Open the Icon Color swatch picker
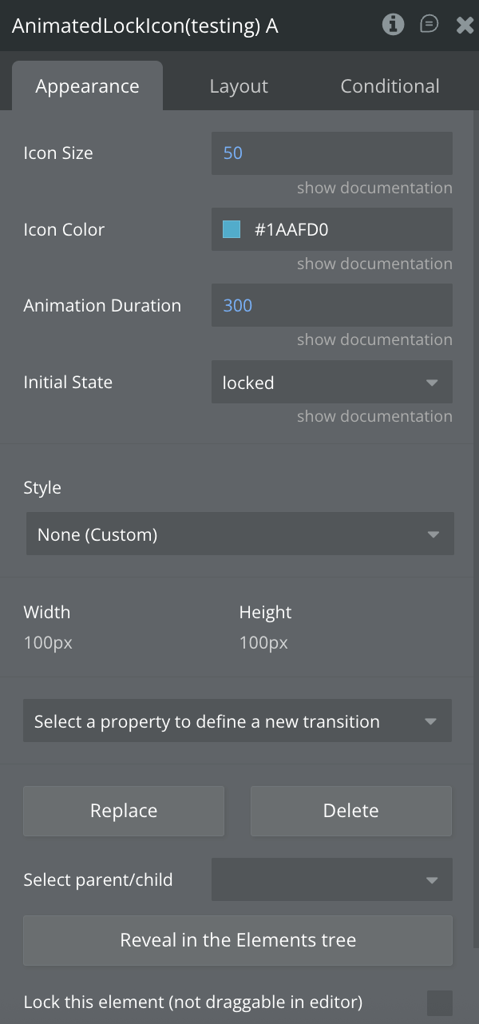479x1024 pixels. (232, 230)
